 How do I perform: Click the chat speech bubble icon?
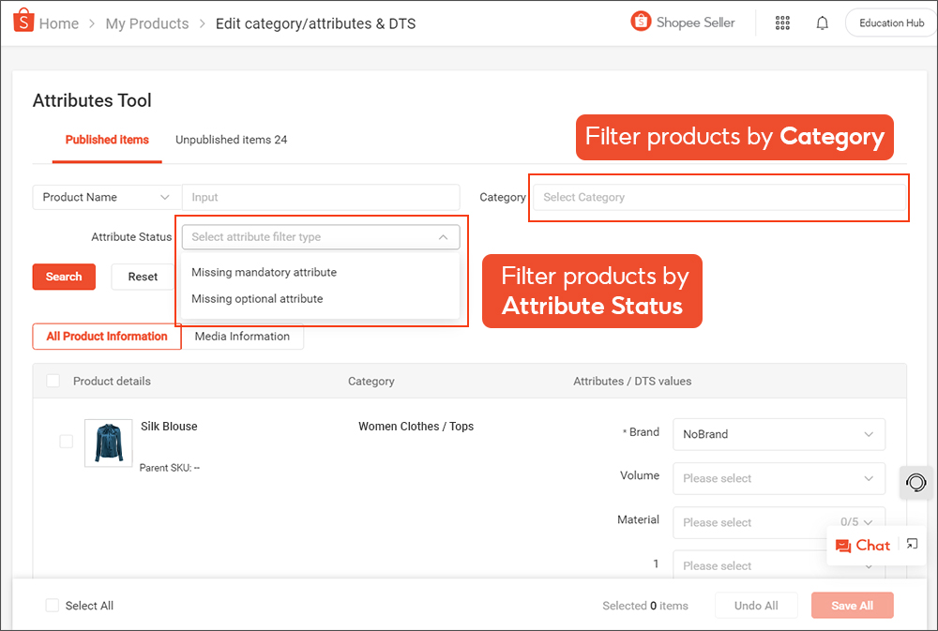[843, 545]
